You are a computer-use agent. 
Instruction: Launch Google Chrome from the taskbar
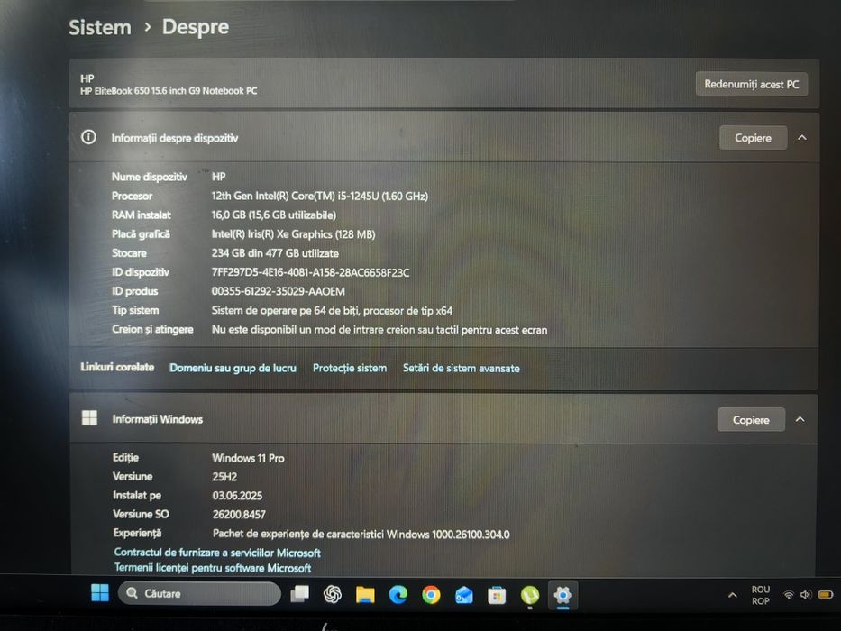(x=431, y=595)
